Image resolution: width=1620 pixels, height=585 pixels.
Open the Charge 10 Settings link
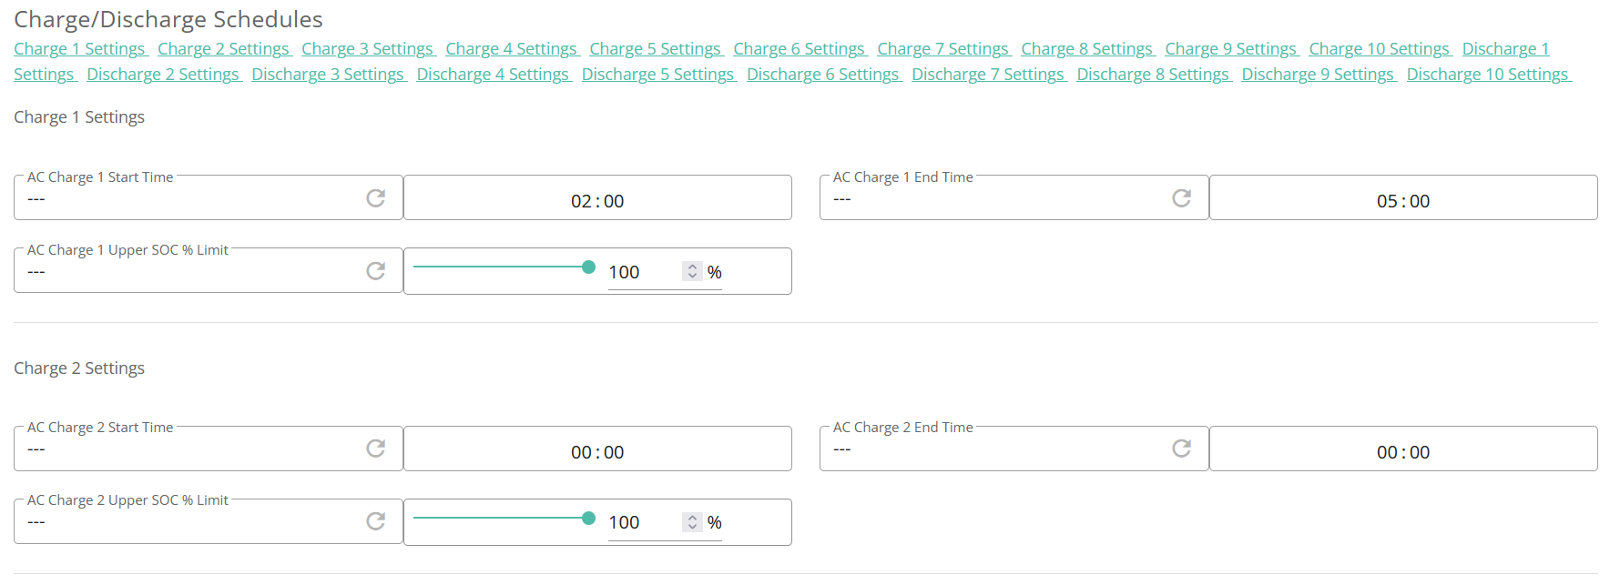(1380, 49)
